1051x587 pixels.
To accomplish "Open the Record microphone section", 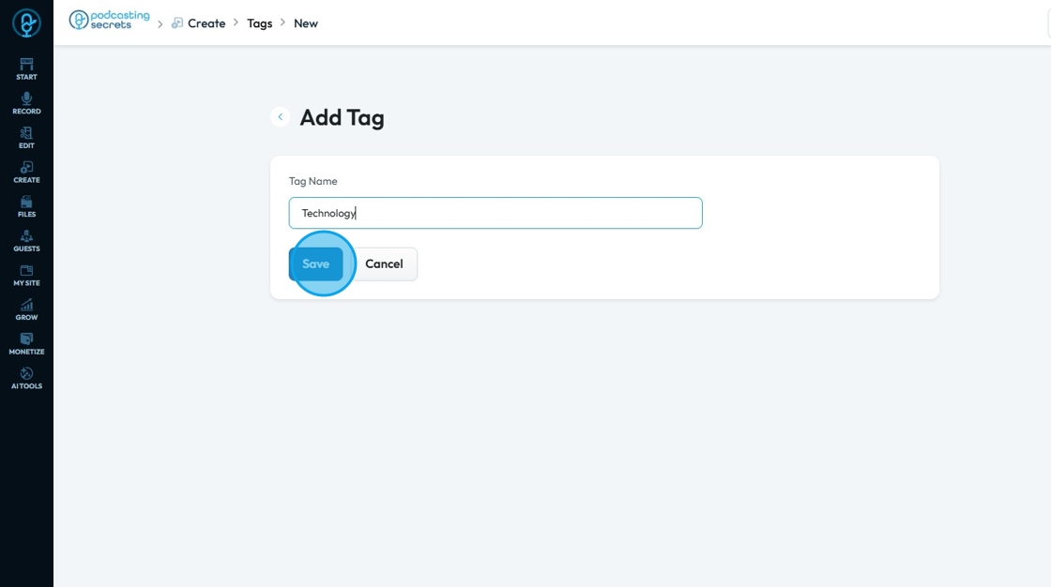I will (x=26, y=103).
